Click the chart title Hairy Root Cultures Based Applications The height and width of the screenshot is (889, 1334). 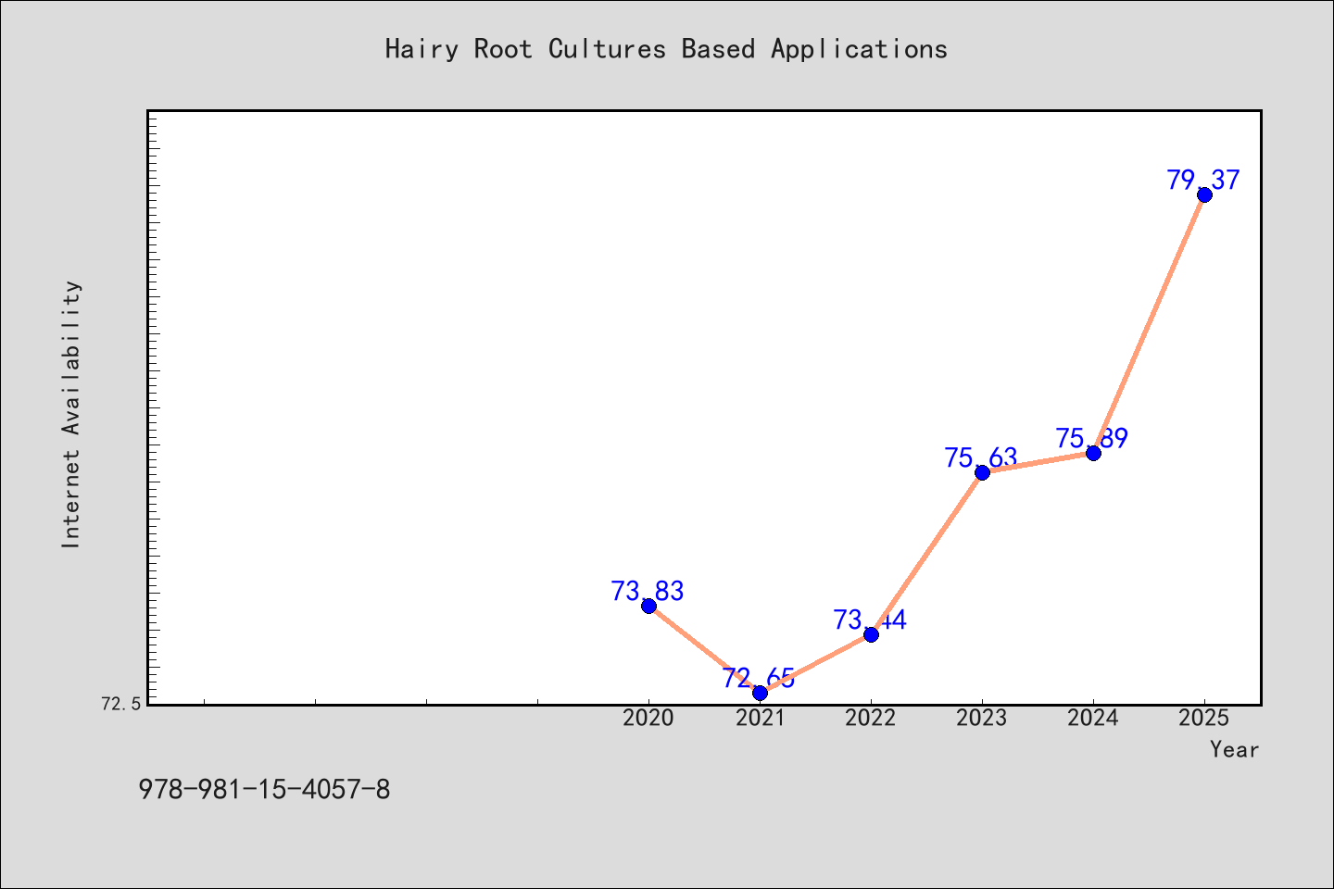[666, 49]
